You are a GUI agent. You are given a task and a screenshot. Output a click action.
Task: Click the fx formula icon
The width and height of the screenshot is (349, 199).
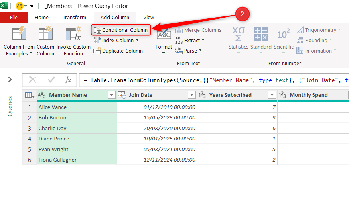(x=68, y=80)
